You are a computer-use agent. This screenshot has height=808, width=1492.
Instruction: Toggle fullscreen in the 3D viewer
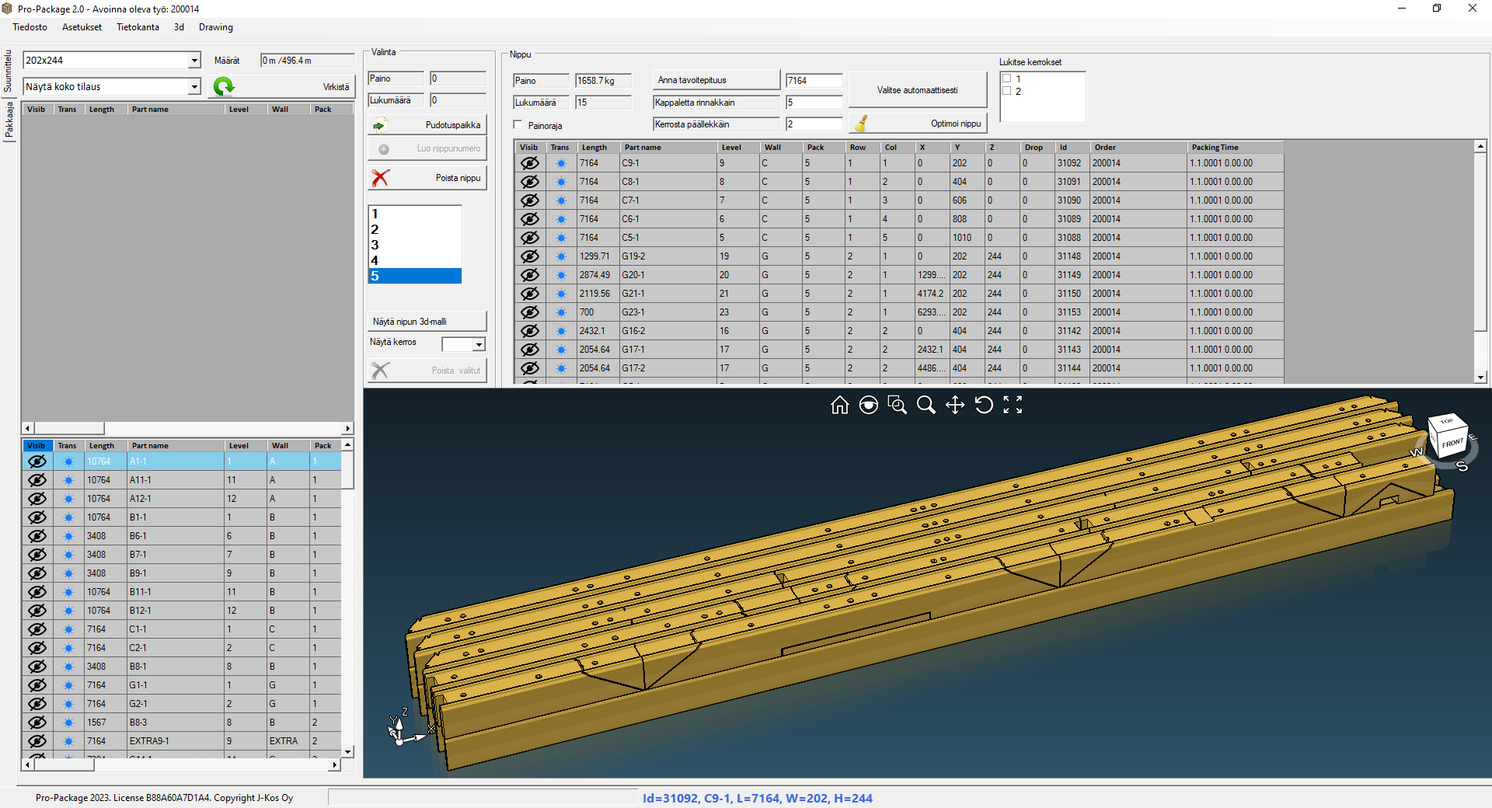(1013, 405)
